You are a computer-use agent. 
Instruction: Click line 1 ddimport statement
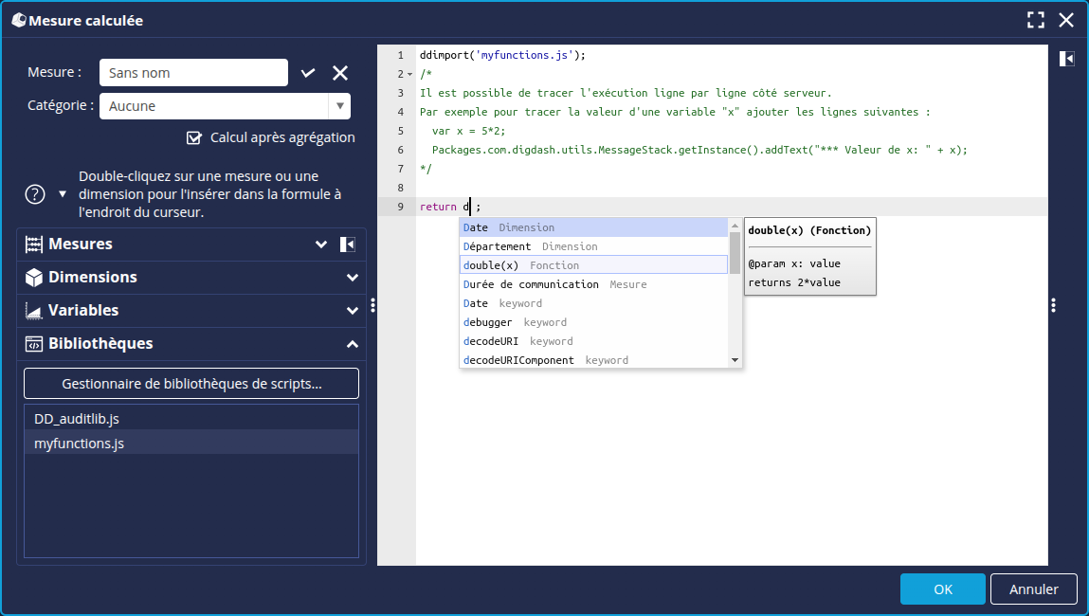pos(503,55)
